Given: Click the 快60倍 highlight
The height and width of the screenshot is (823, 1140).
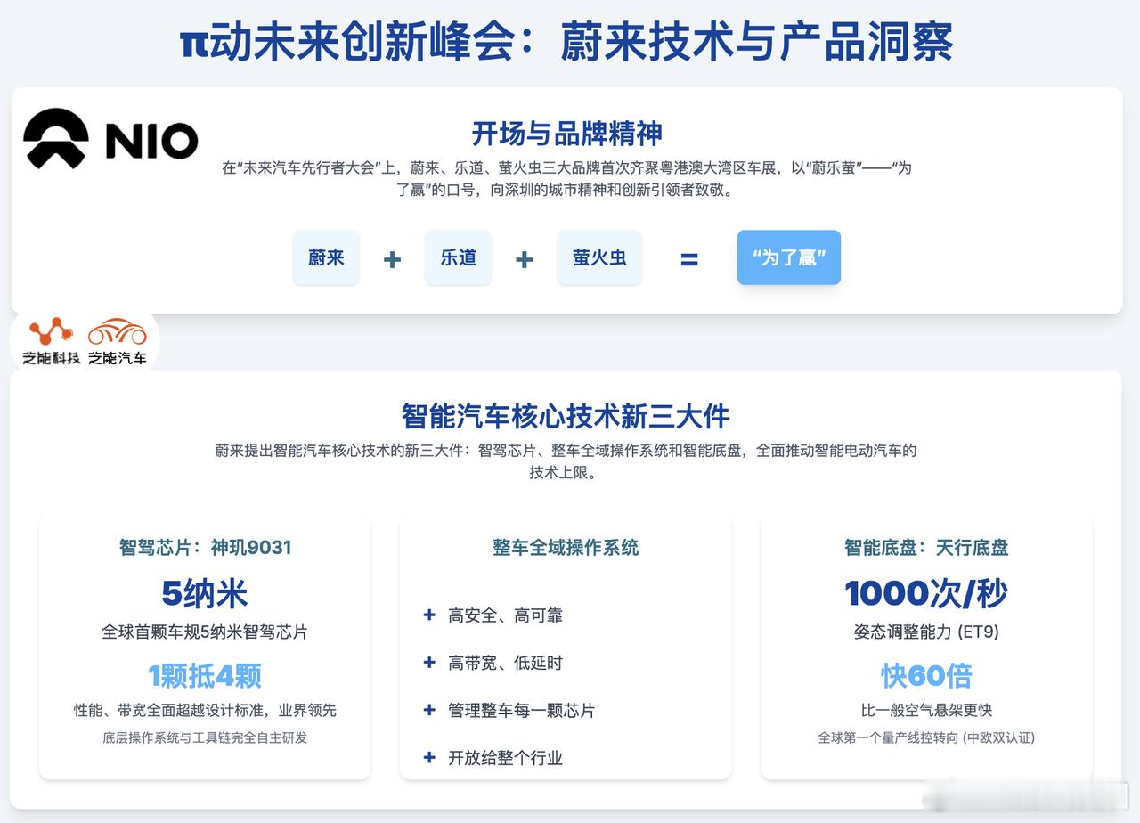Looking at the screenshot, I should coord(926,676).
